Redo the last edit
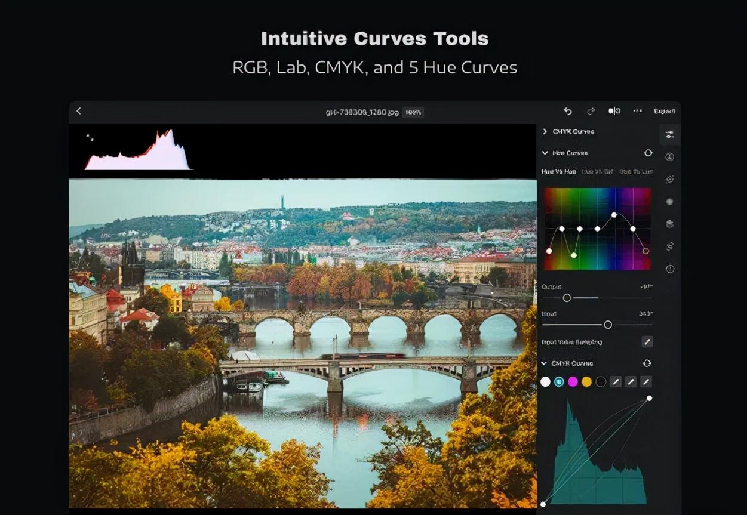 [591, 111]
